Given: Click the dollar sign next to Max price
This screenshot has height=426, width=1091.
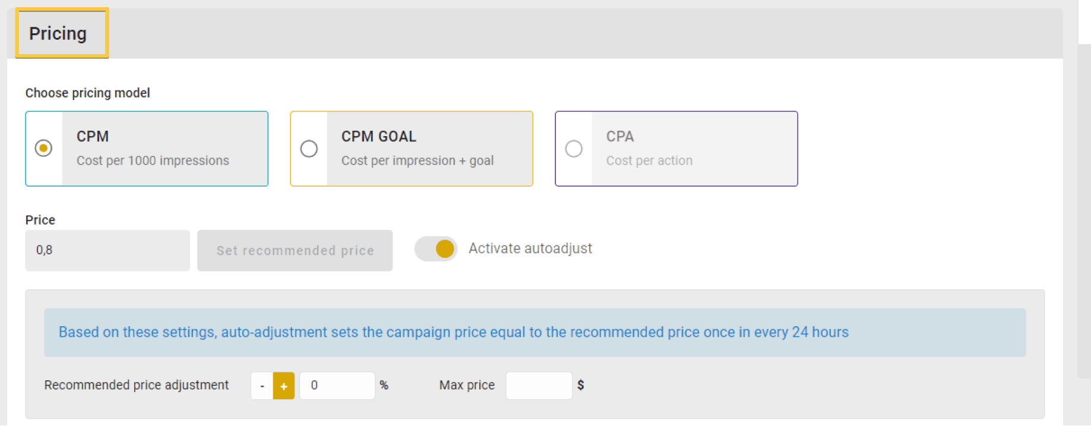Looking at the screenshot, I should 581,385.
